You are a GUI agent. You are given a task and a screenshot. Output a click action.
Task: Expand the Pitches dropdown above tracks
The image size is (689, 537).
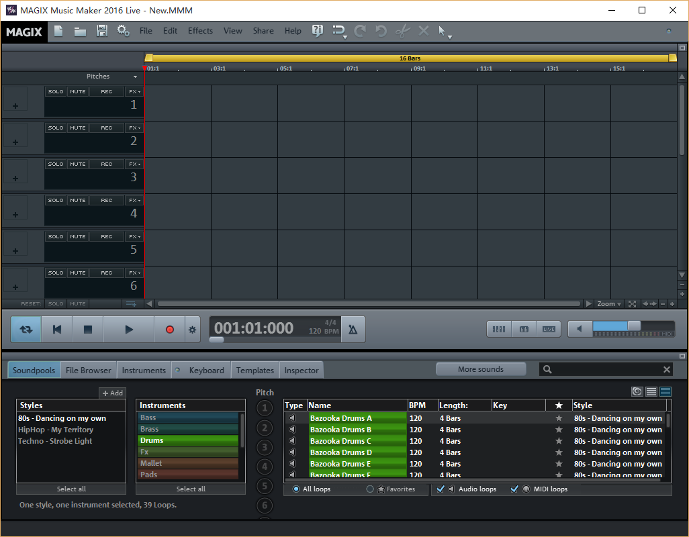pyautogui.click(x=135, y=77)
